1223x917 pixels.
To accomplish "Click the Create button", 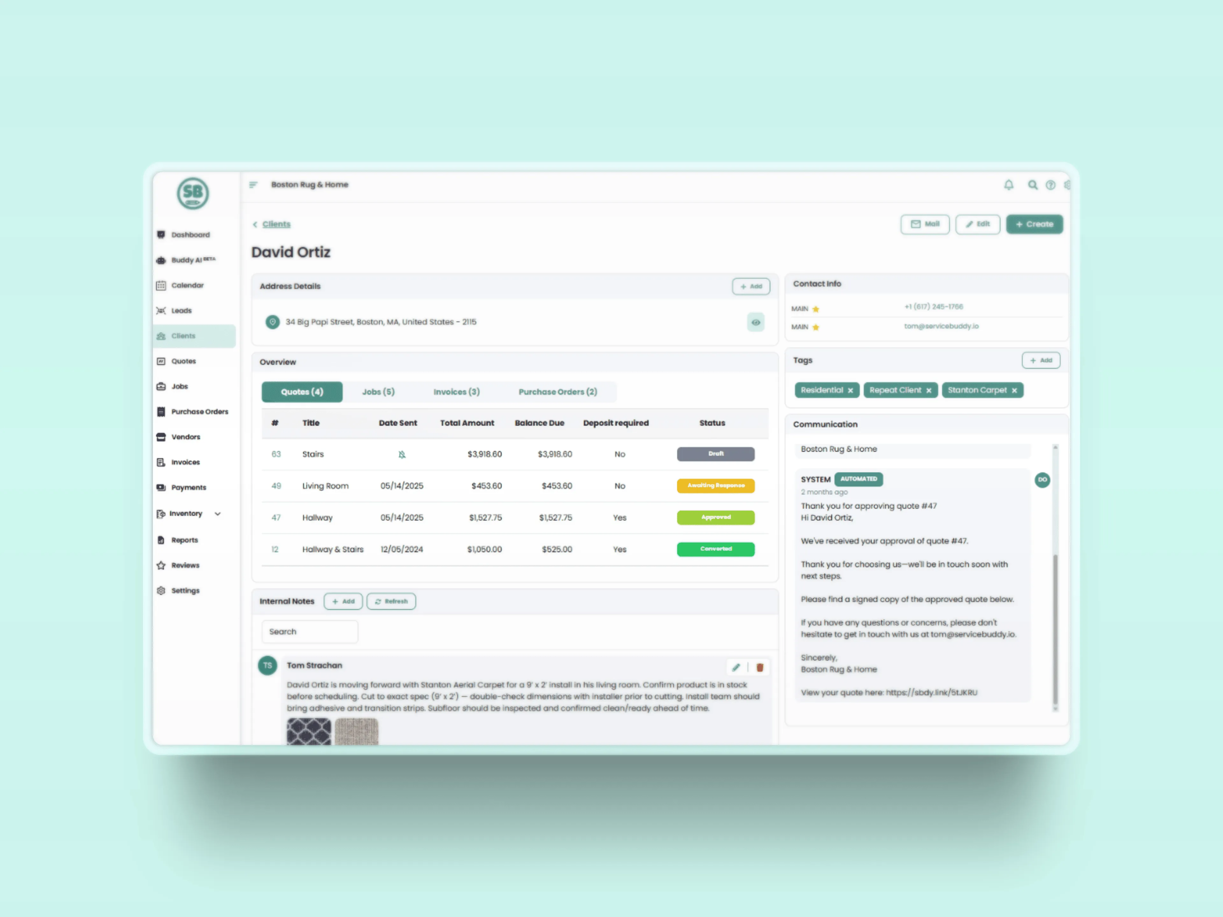I will (1034, 224).
